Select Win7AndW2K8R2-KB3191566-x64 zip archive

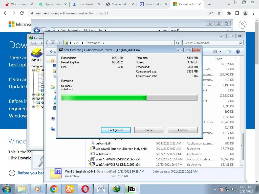117,164
